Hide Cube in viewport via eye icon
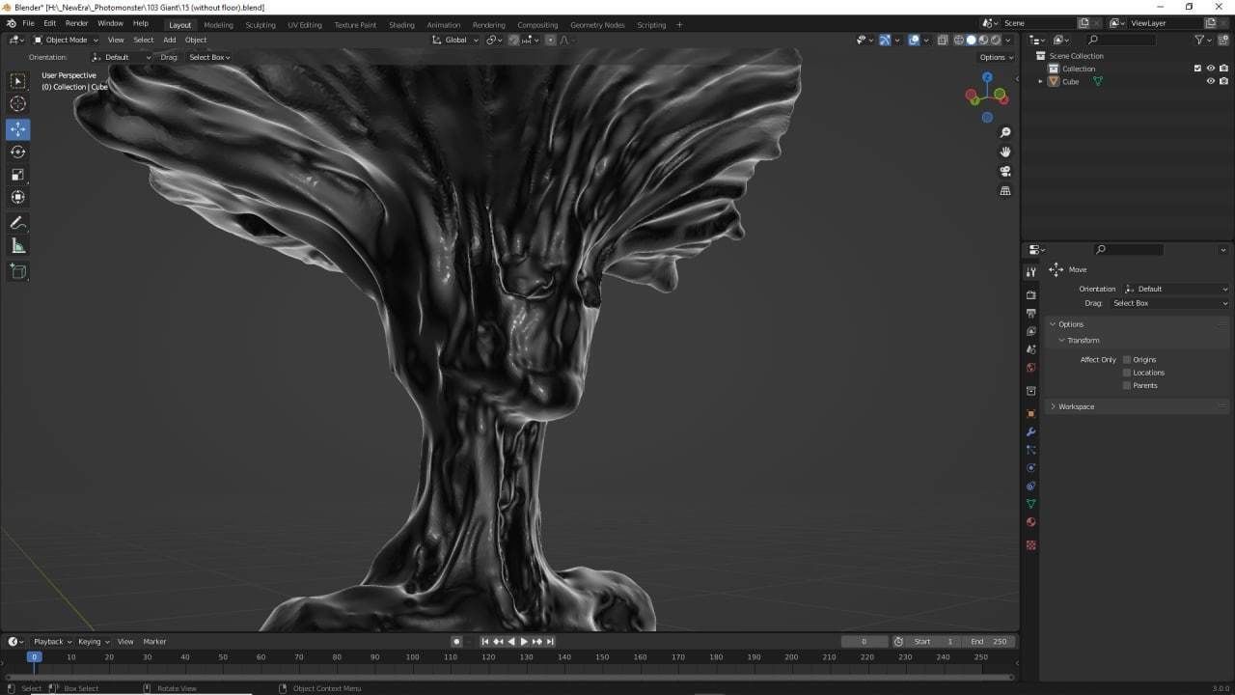Viewport: 1235px width, 695px height. pyautogui.click(x=1210, y=81)
